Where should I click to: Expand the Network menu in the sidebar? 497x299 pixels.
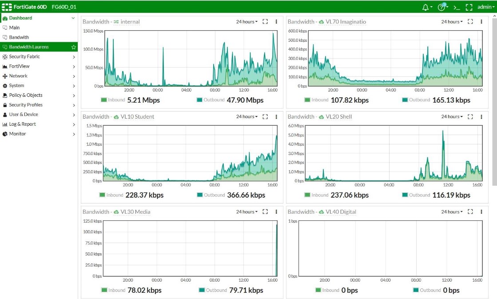point(18,76)
